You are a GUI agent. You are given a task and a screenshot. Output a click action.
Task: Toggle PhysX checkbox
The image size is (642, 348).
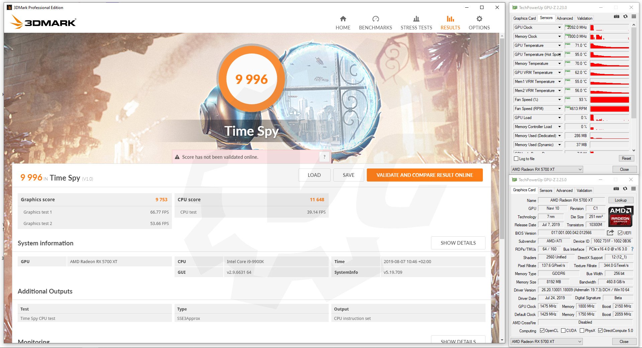click(x=582, y=331)
